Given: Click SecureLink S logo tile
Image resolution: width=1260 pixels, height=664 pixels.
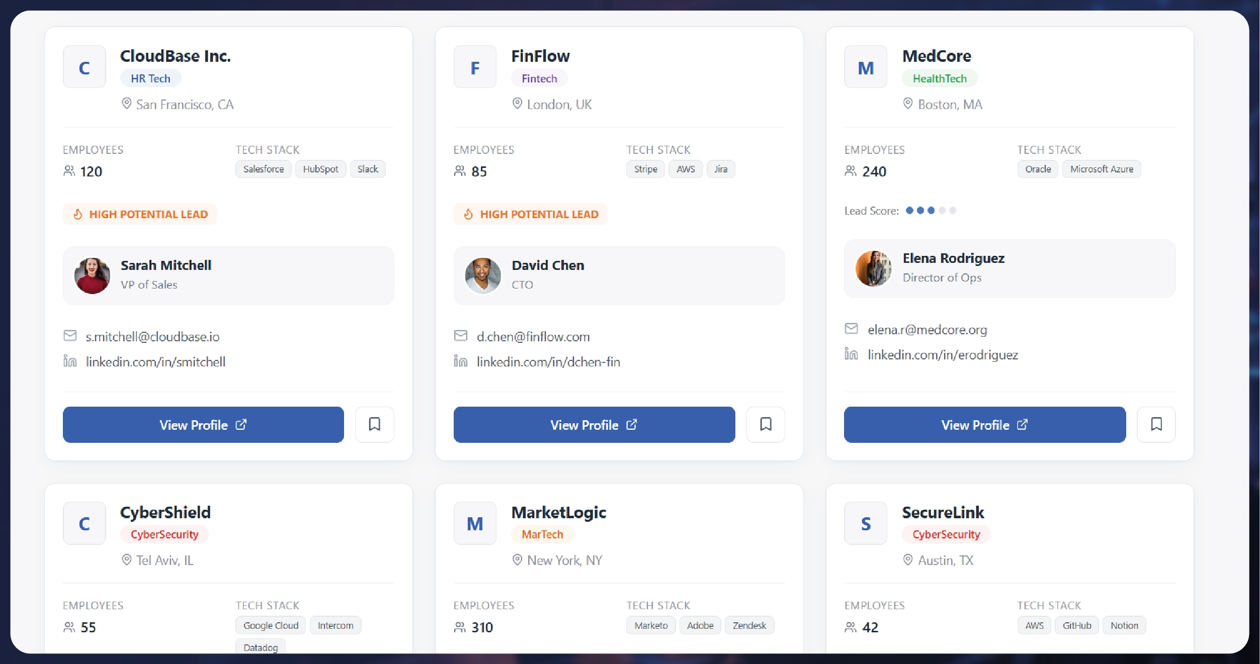Looking at the screenshot, I should point(865,523).
